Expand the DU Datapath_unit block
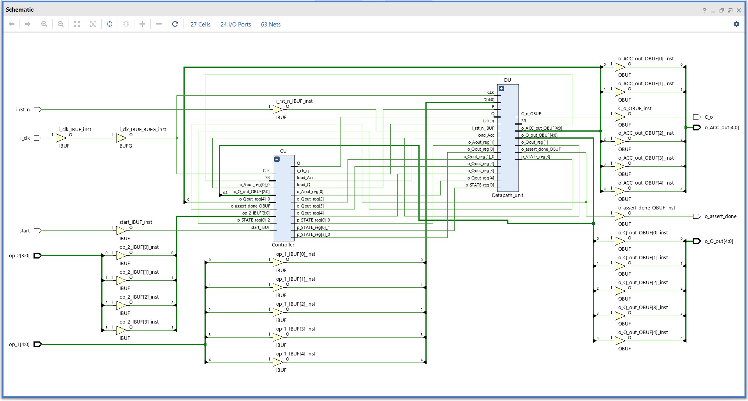The image size is (748, 401). coord(501,88)
